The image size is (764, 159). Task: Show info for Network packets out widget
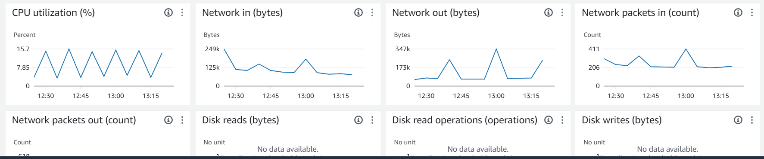pyautogui.click(x=168, y=120)
